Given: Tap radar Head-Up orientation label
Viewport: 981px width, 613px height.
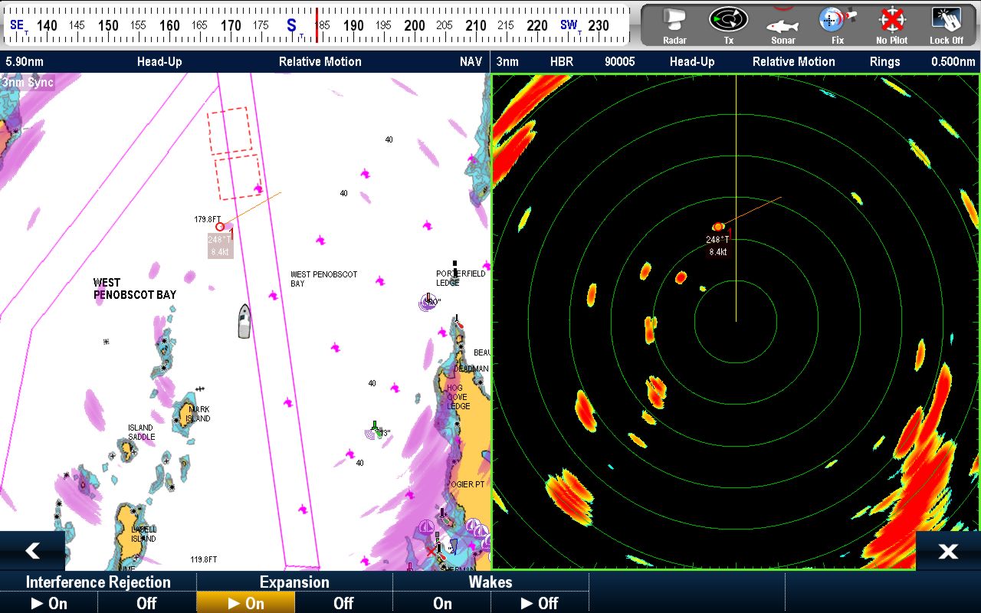Looking at the screenshot, I should click(x=692, y=61).
